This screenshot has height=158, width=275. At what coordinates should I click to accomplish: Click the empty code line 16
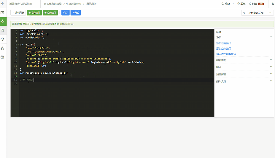click(117, 83)
